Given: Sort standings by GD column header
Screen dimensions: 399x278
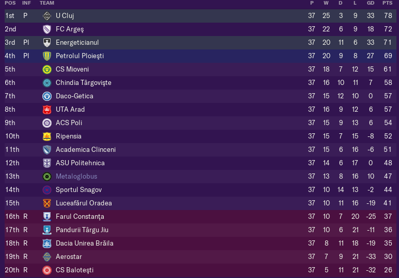Looking at the screenshot, I should coord(371,3).
